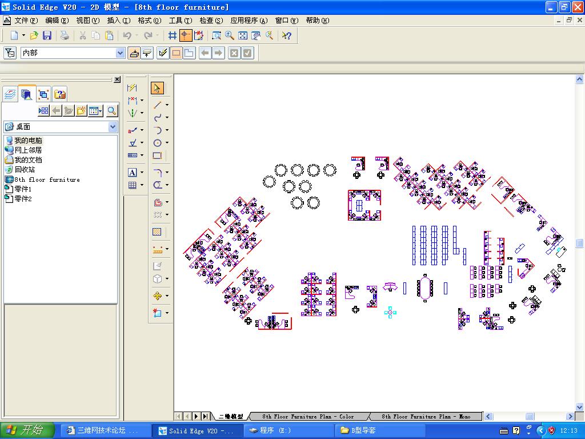Image resolution: width=585 pixels, height=439 pixels.
Task: Select the 8th floor furniture file entry
Action: (x=43, y=179)
